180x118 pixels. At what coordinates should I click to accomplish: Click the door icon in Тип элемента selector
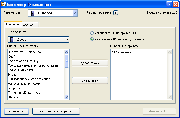(x=12, y=40)
